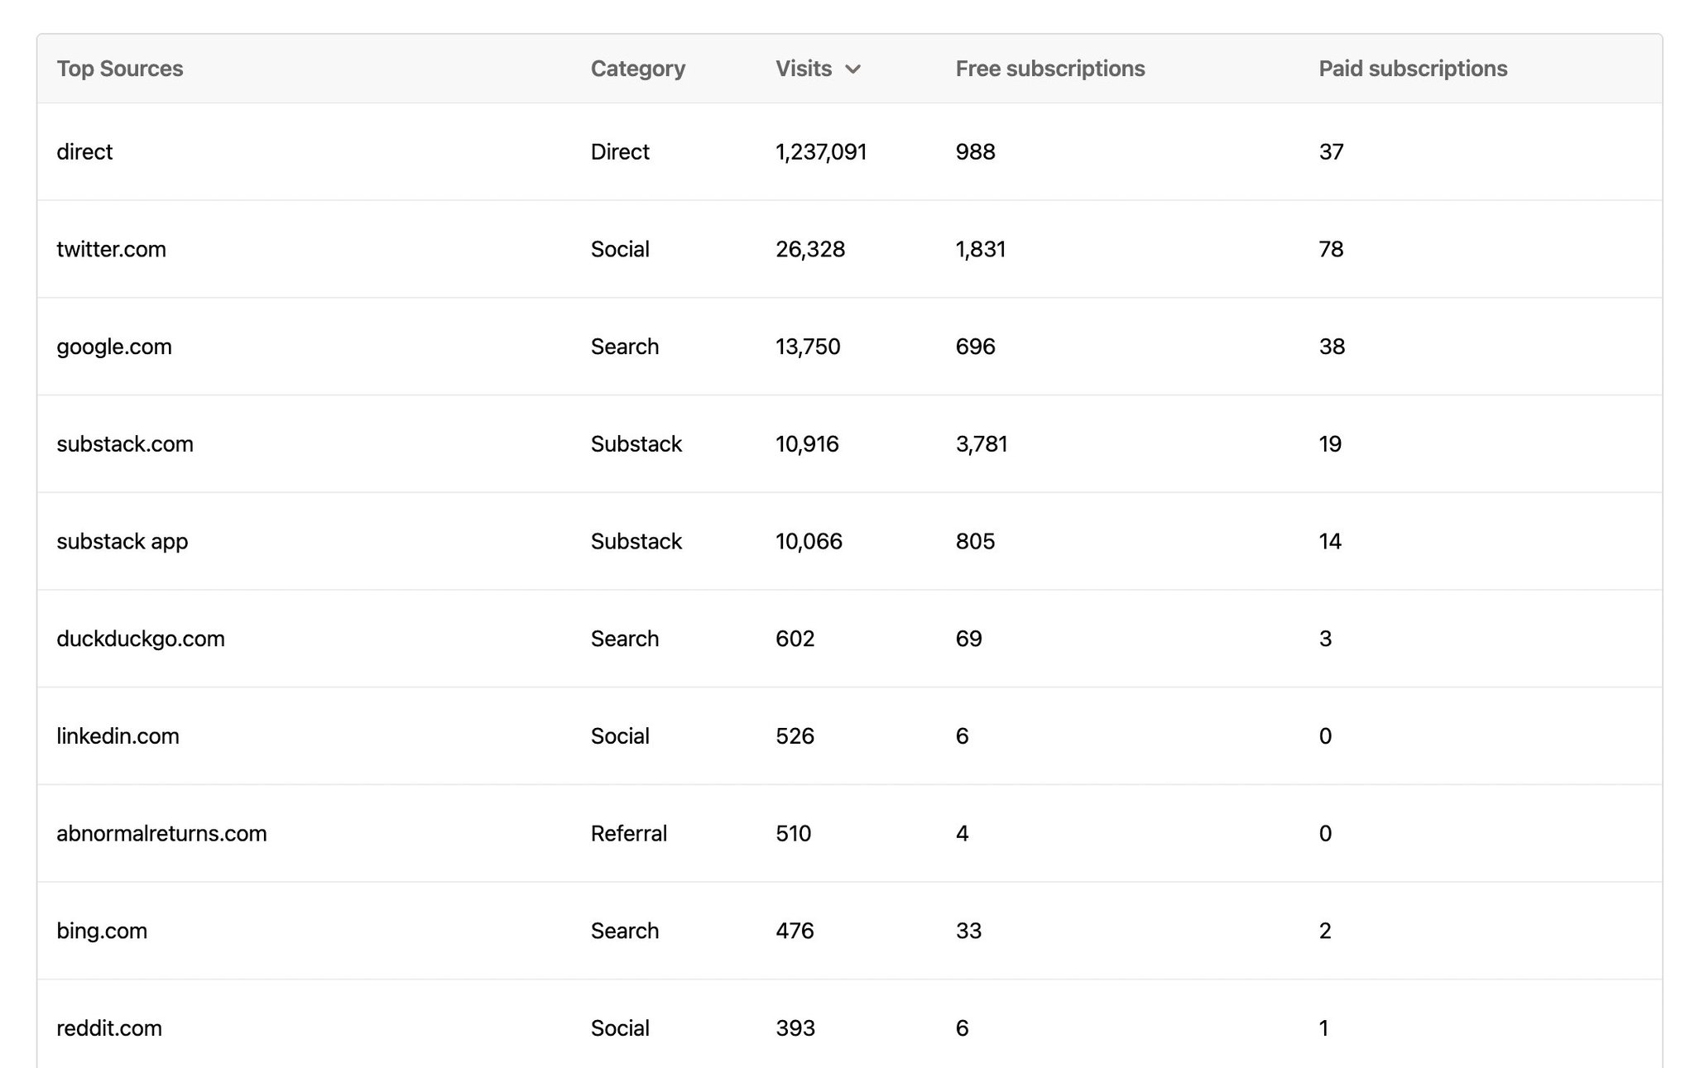Click the 'Direct' category cell
Viewport: 1695px width, 1068px height.
(620, 151)
